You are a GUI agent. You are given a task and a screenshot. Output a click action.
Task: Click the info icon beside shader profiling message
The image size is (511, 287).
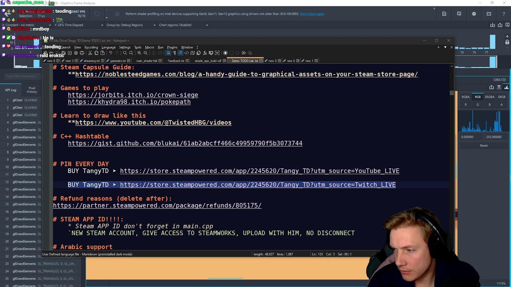click(x=117, y=14)
